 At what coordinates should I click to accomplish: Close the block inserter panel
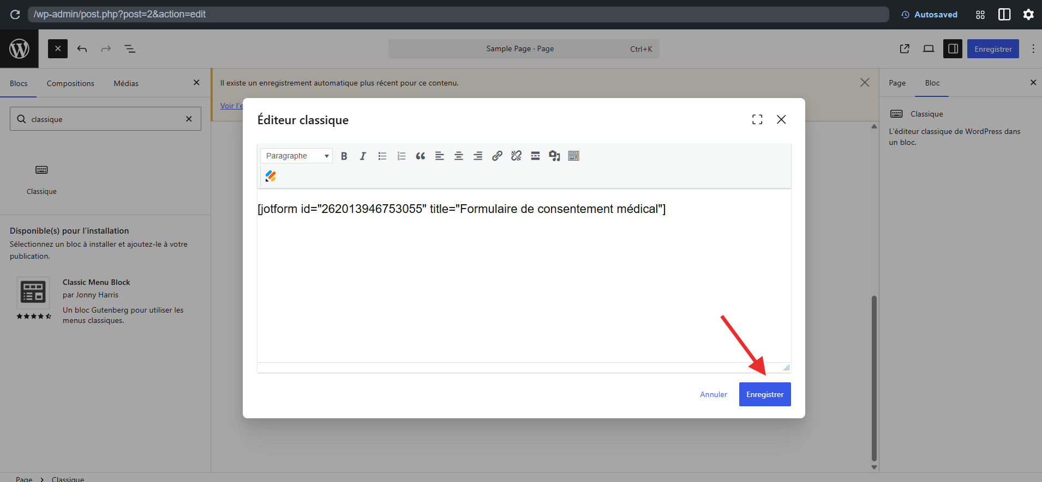point(196,82)
